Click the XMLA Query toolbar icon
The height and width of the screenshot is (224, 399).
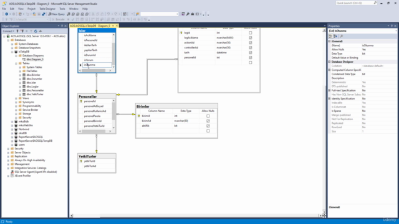click(x=82, y=14)
